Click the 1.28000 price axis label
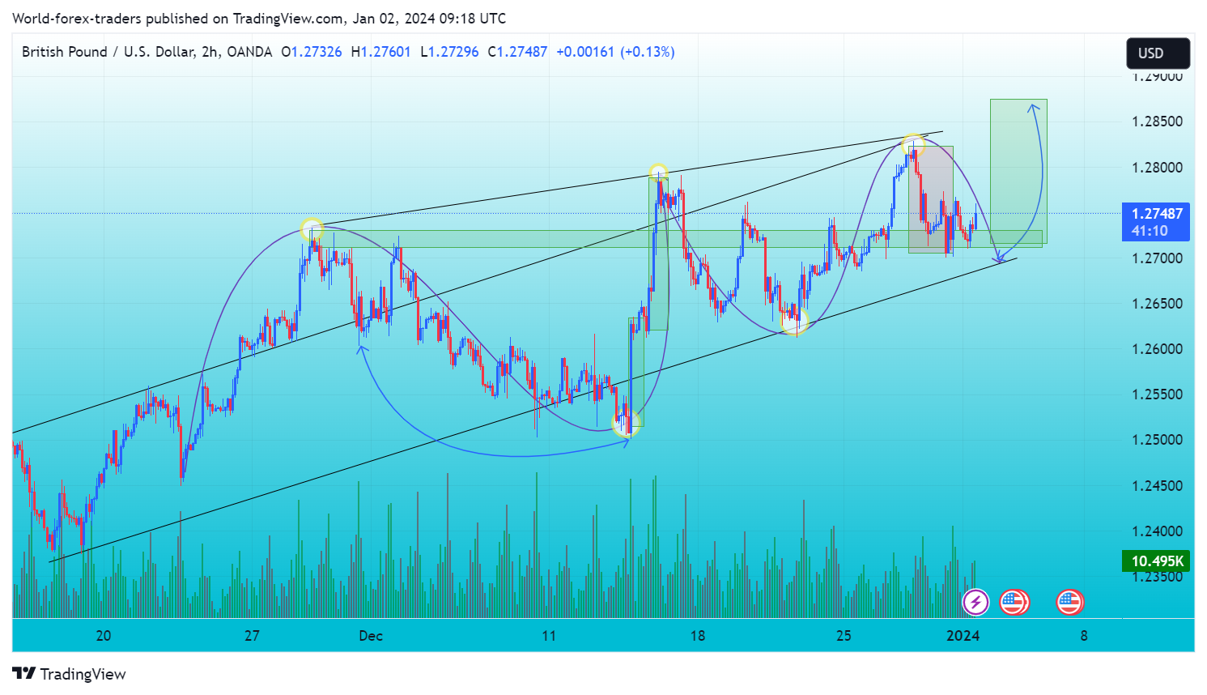The height and width of the screenshot is (695, 1207). (1157, 168)
